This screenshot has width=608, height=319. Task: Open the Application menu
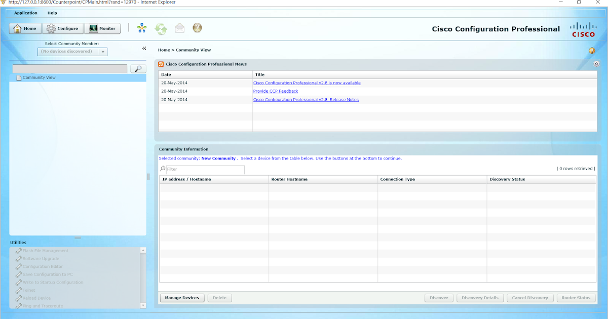(26, 13)
